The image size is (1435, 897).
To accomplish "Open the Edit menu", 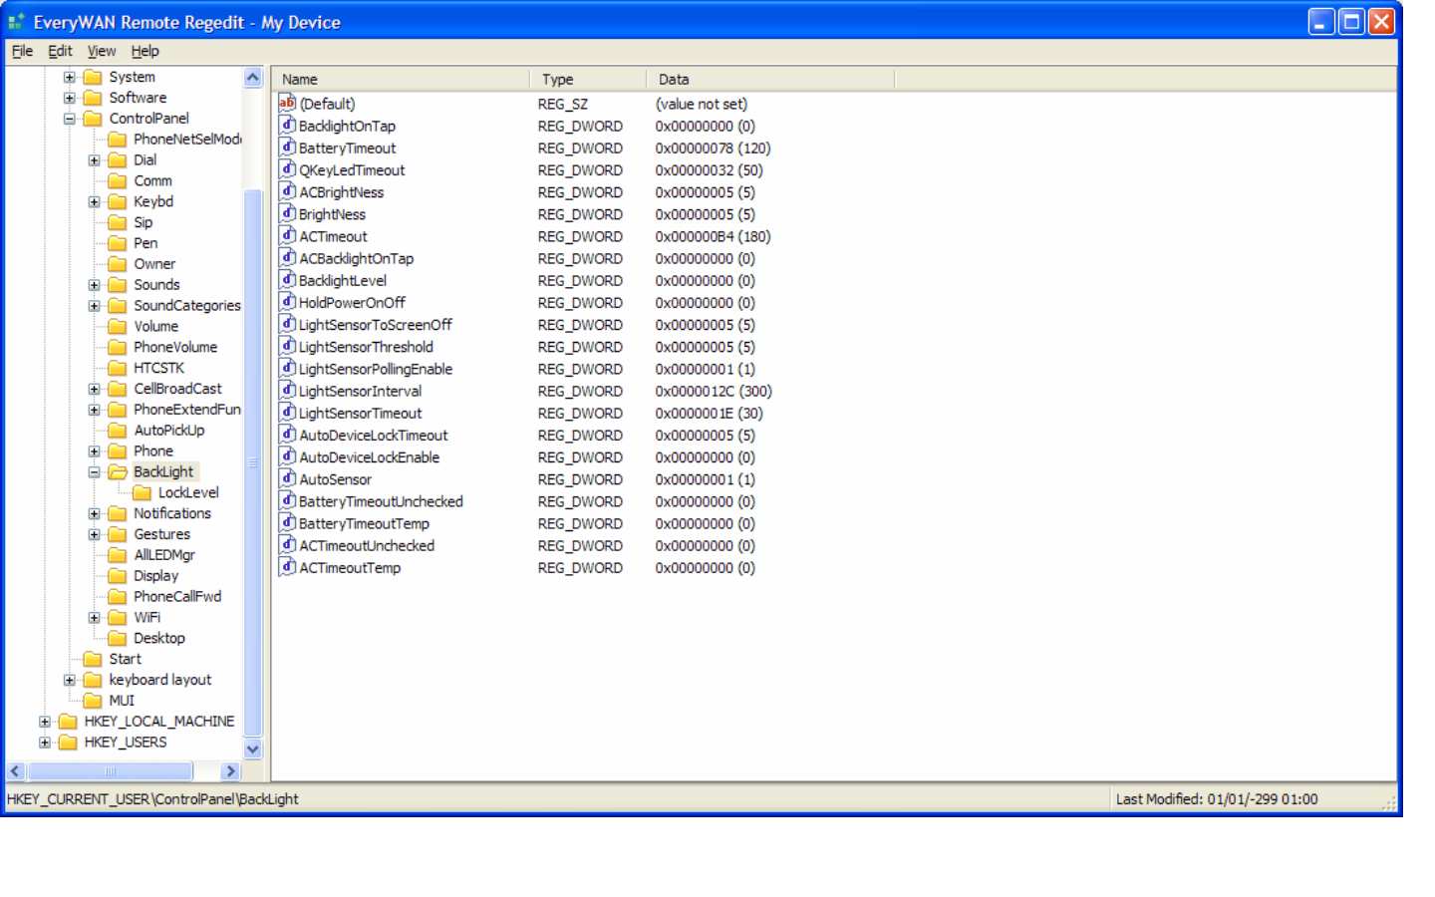I will click(x=60, y=51).
